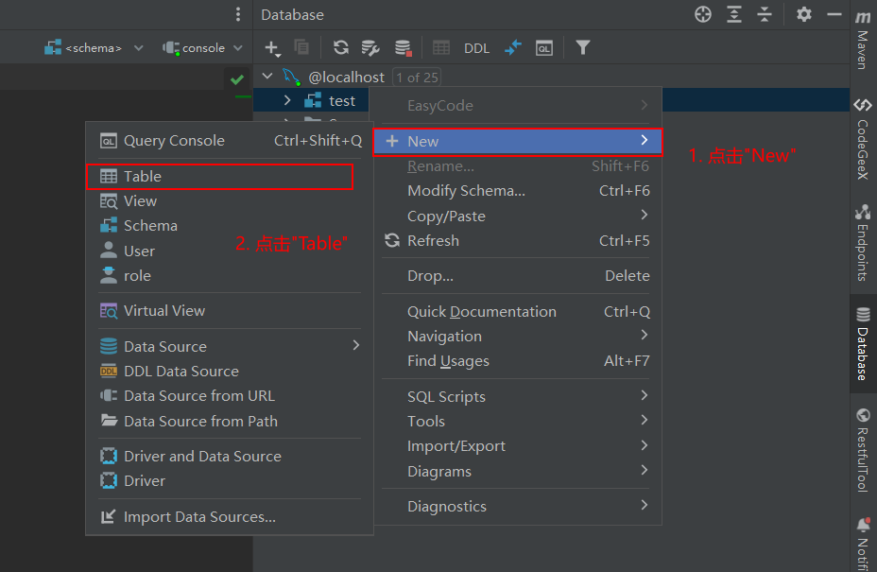Choose Driver and Data Source entry
This screenshot has height=572, width=877.
230,456
